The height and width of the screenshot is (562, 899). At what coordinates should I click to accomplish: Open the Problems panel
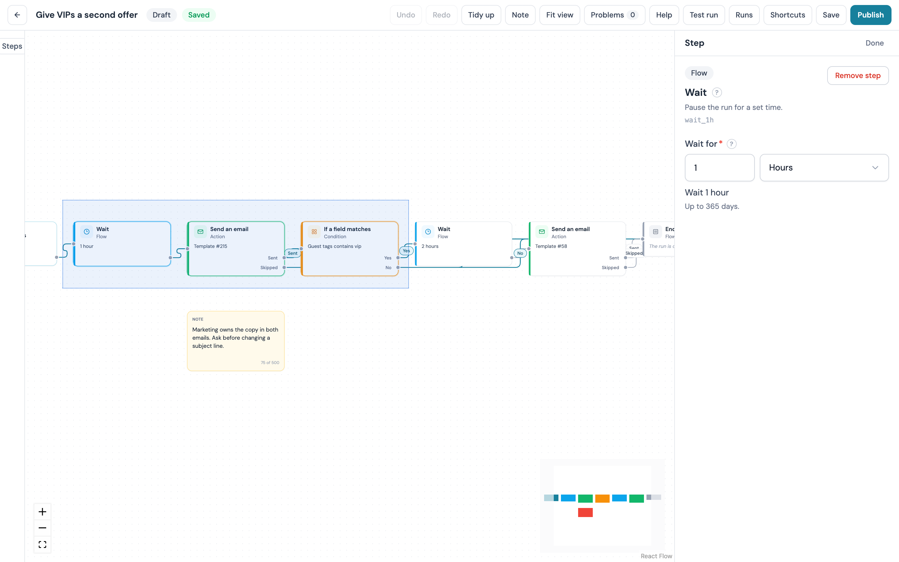pyautogui.click(x=614, y=15)
